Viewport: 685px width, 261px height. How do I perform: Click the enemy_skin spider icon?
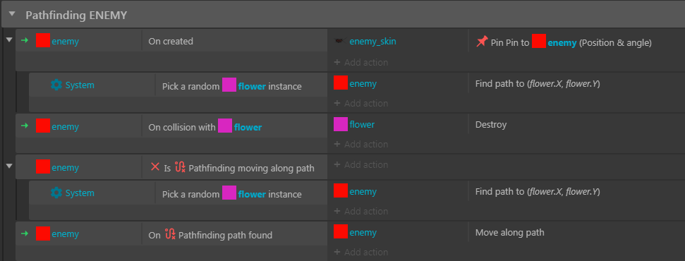pyautogui.click(x=339, y=41)
